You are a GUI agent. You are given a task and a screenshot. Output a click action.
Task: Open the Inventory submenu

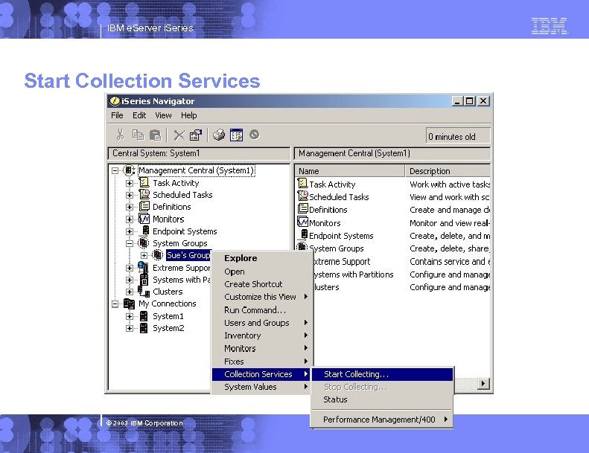point(261,335)
